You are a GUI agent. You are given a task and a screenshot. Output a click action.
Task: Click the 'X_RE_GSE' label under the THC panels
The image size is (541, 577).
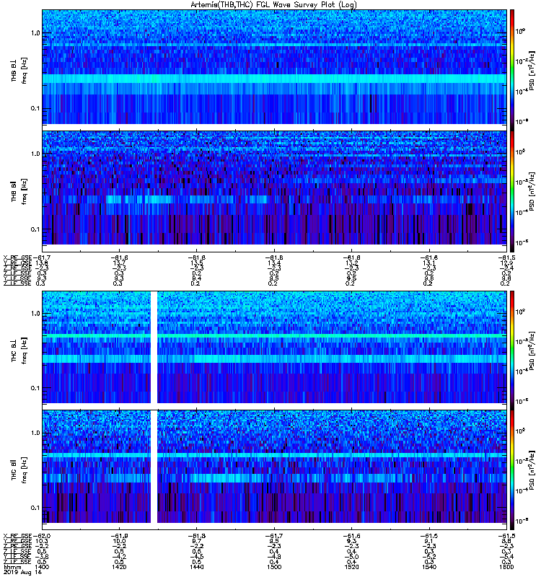coord(17,536)
